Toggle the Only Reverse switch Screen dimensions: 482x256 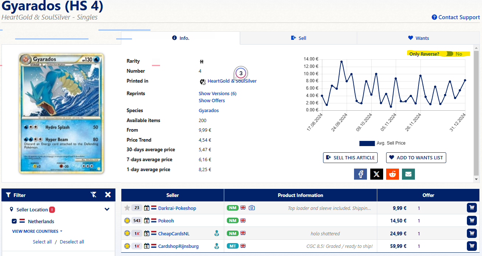tap(448, 54)
